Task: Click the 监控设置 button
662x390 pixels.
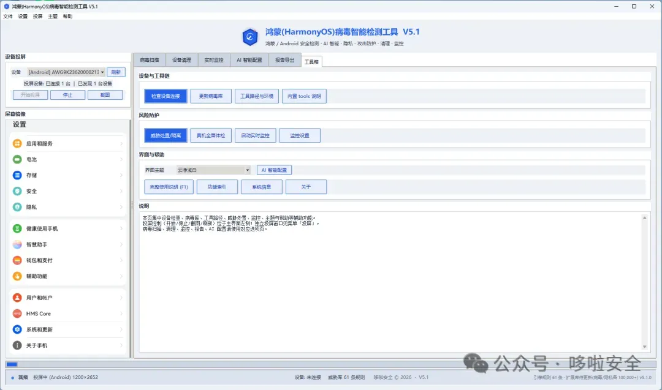Action: (x=300, y=135)
